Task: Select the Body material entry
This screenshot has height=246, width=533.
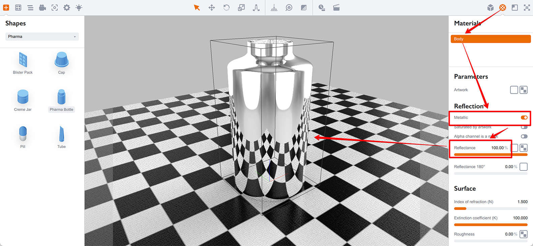Action: tap(491, 39)
